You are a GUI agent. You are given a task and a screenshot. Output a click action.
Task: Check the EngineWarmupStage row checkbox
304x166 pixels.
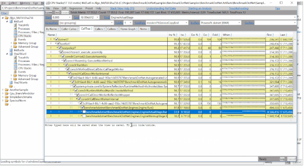(84, 116)
